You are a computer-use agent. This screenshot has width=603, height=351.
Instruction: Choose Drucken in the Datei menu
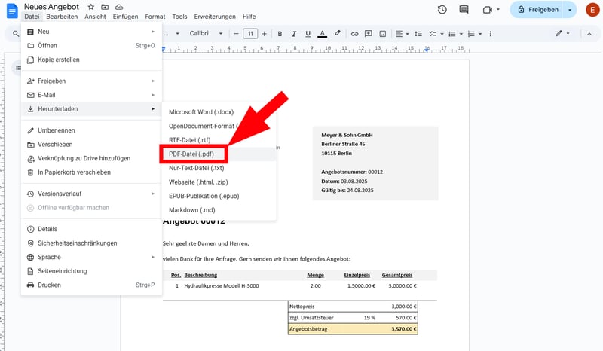[x=49, y=285]
